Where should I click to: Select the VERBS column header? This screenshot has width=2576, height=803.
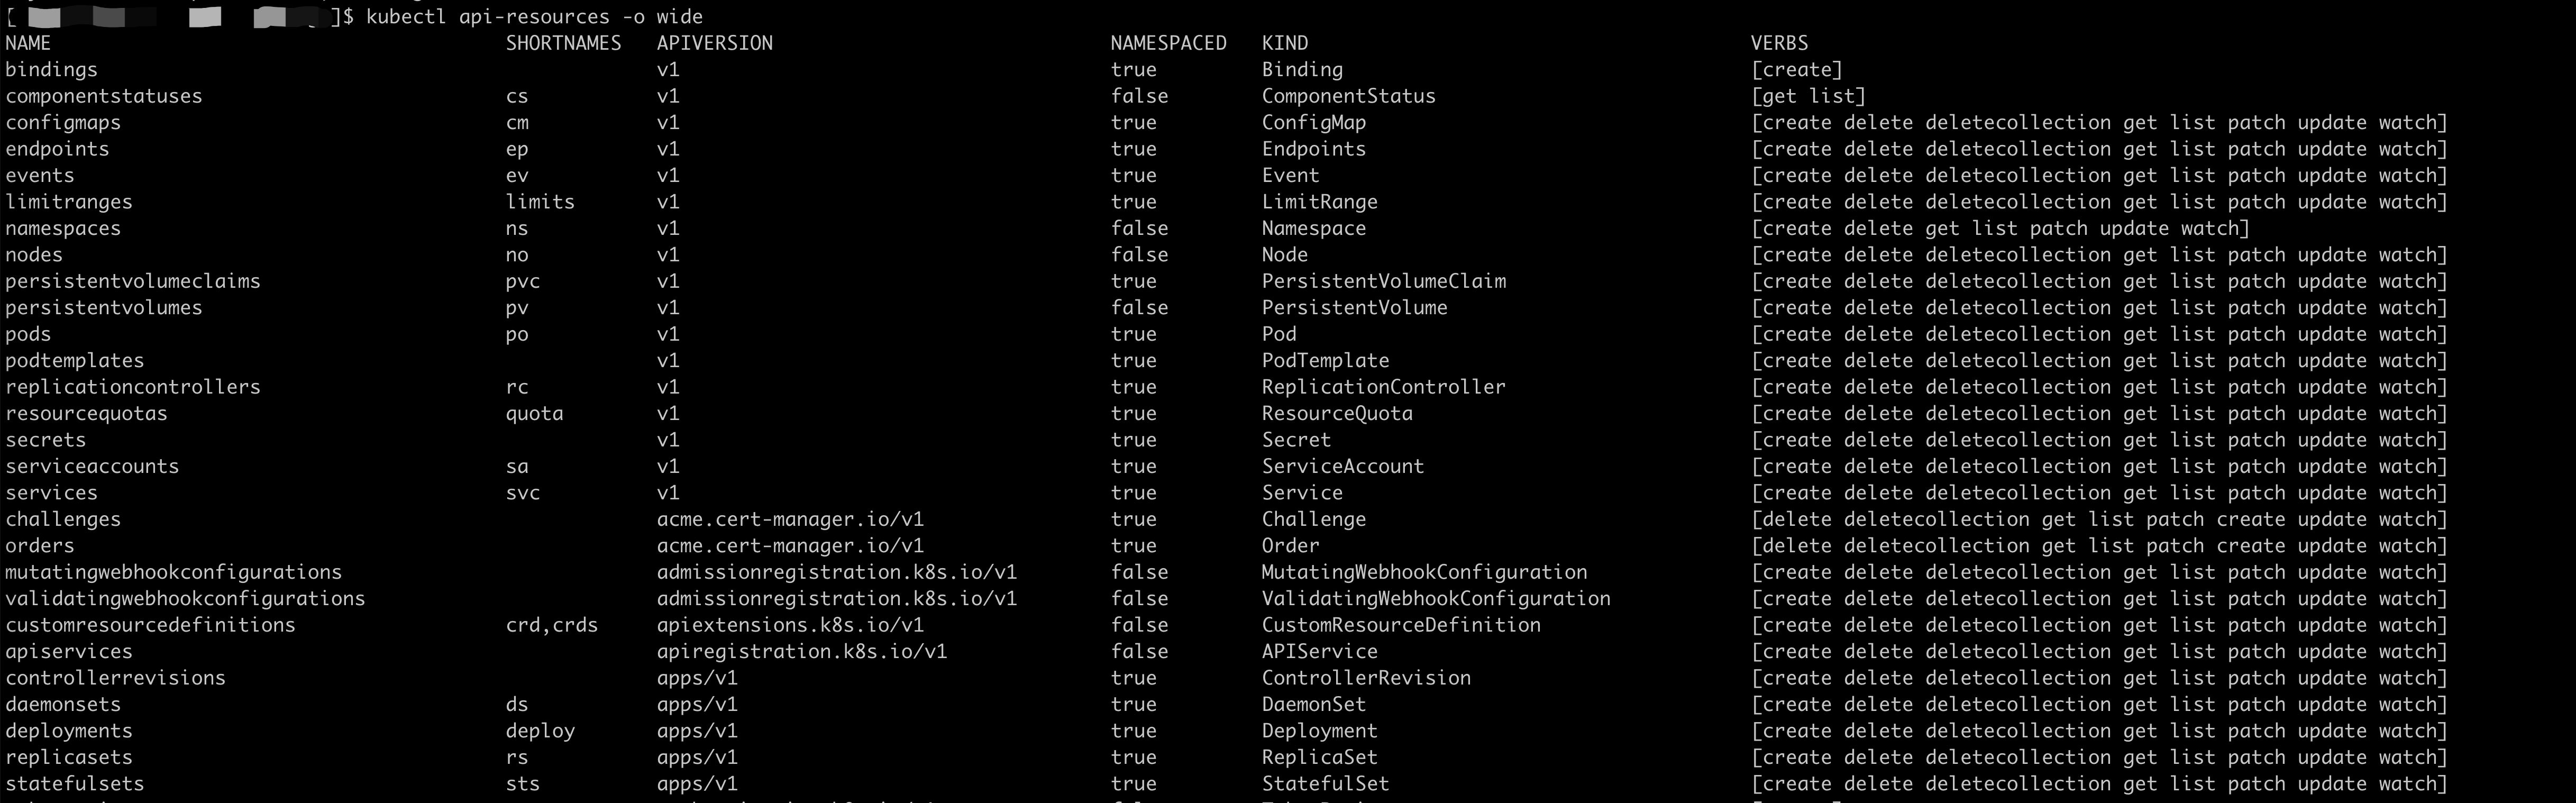coord(1779,43)
